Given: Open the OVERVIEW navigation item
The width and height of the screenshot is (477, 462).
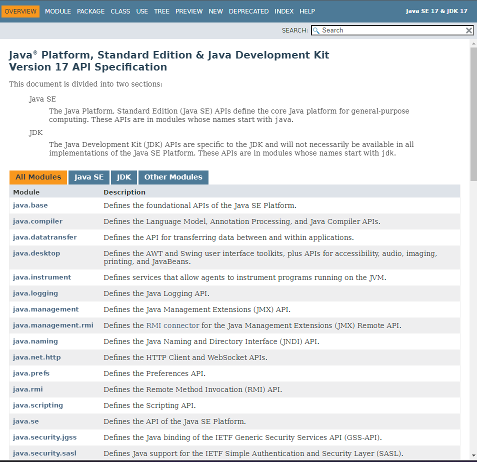Looking at the screenshot, I should (20, 11).
